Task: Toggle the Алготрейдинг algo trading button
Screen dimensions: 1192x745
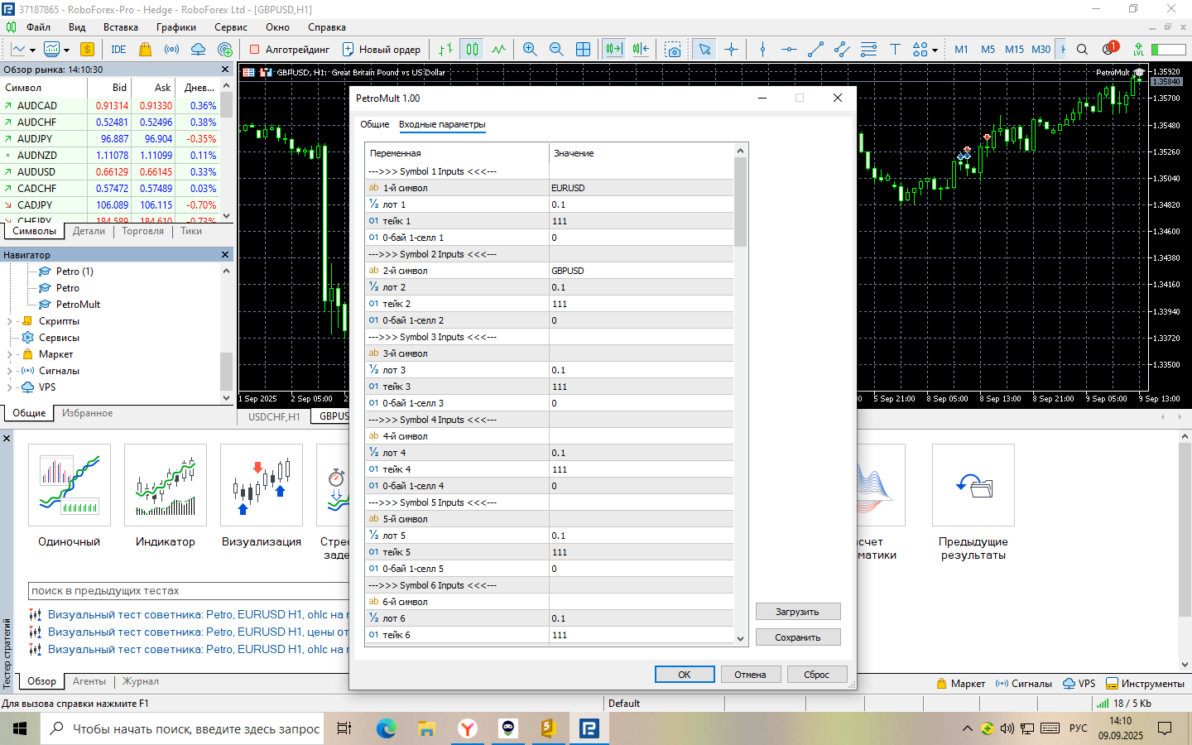Action: pos(290,50)
